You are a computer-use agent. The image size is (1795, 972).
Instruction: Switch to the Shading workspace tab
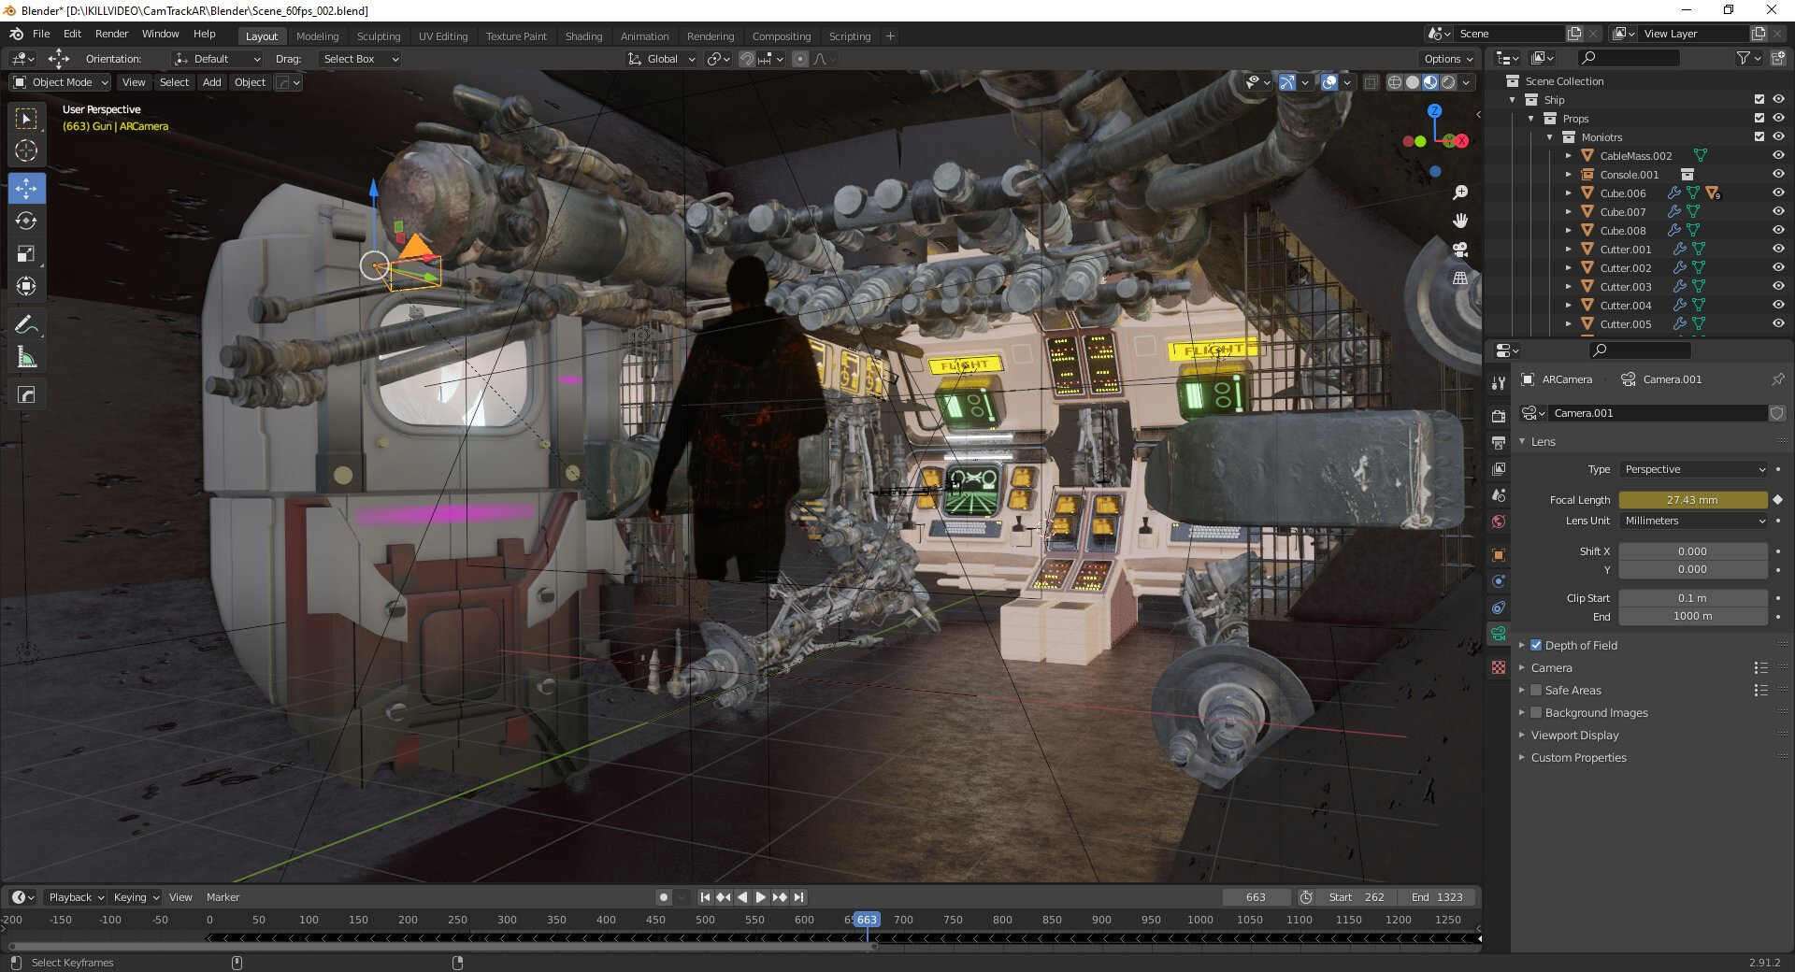point(583,36)
